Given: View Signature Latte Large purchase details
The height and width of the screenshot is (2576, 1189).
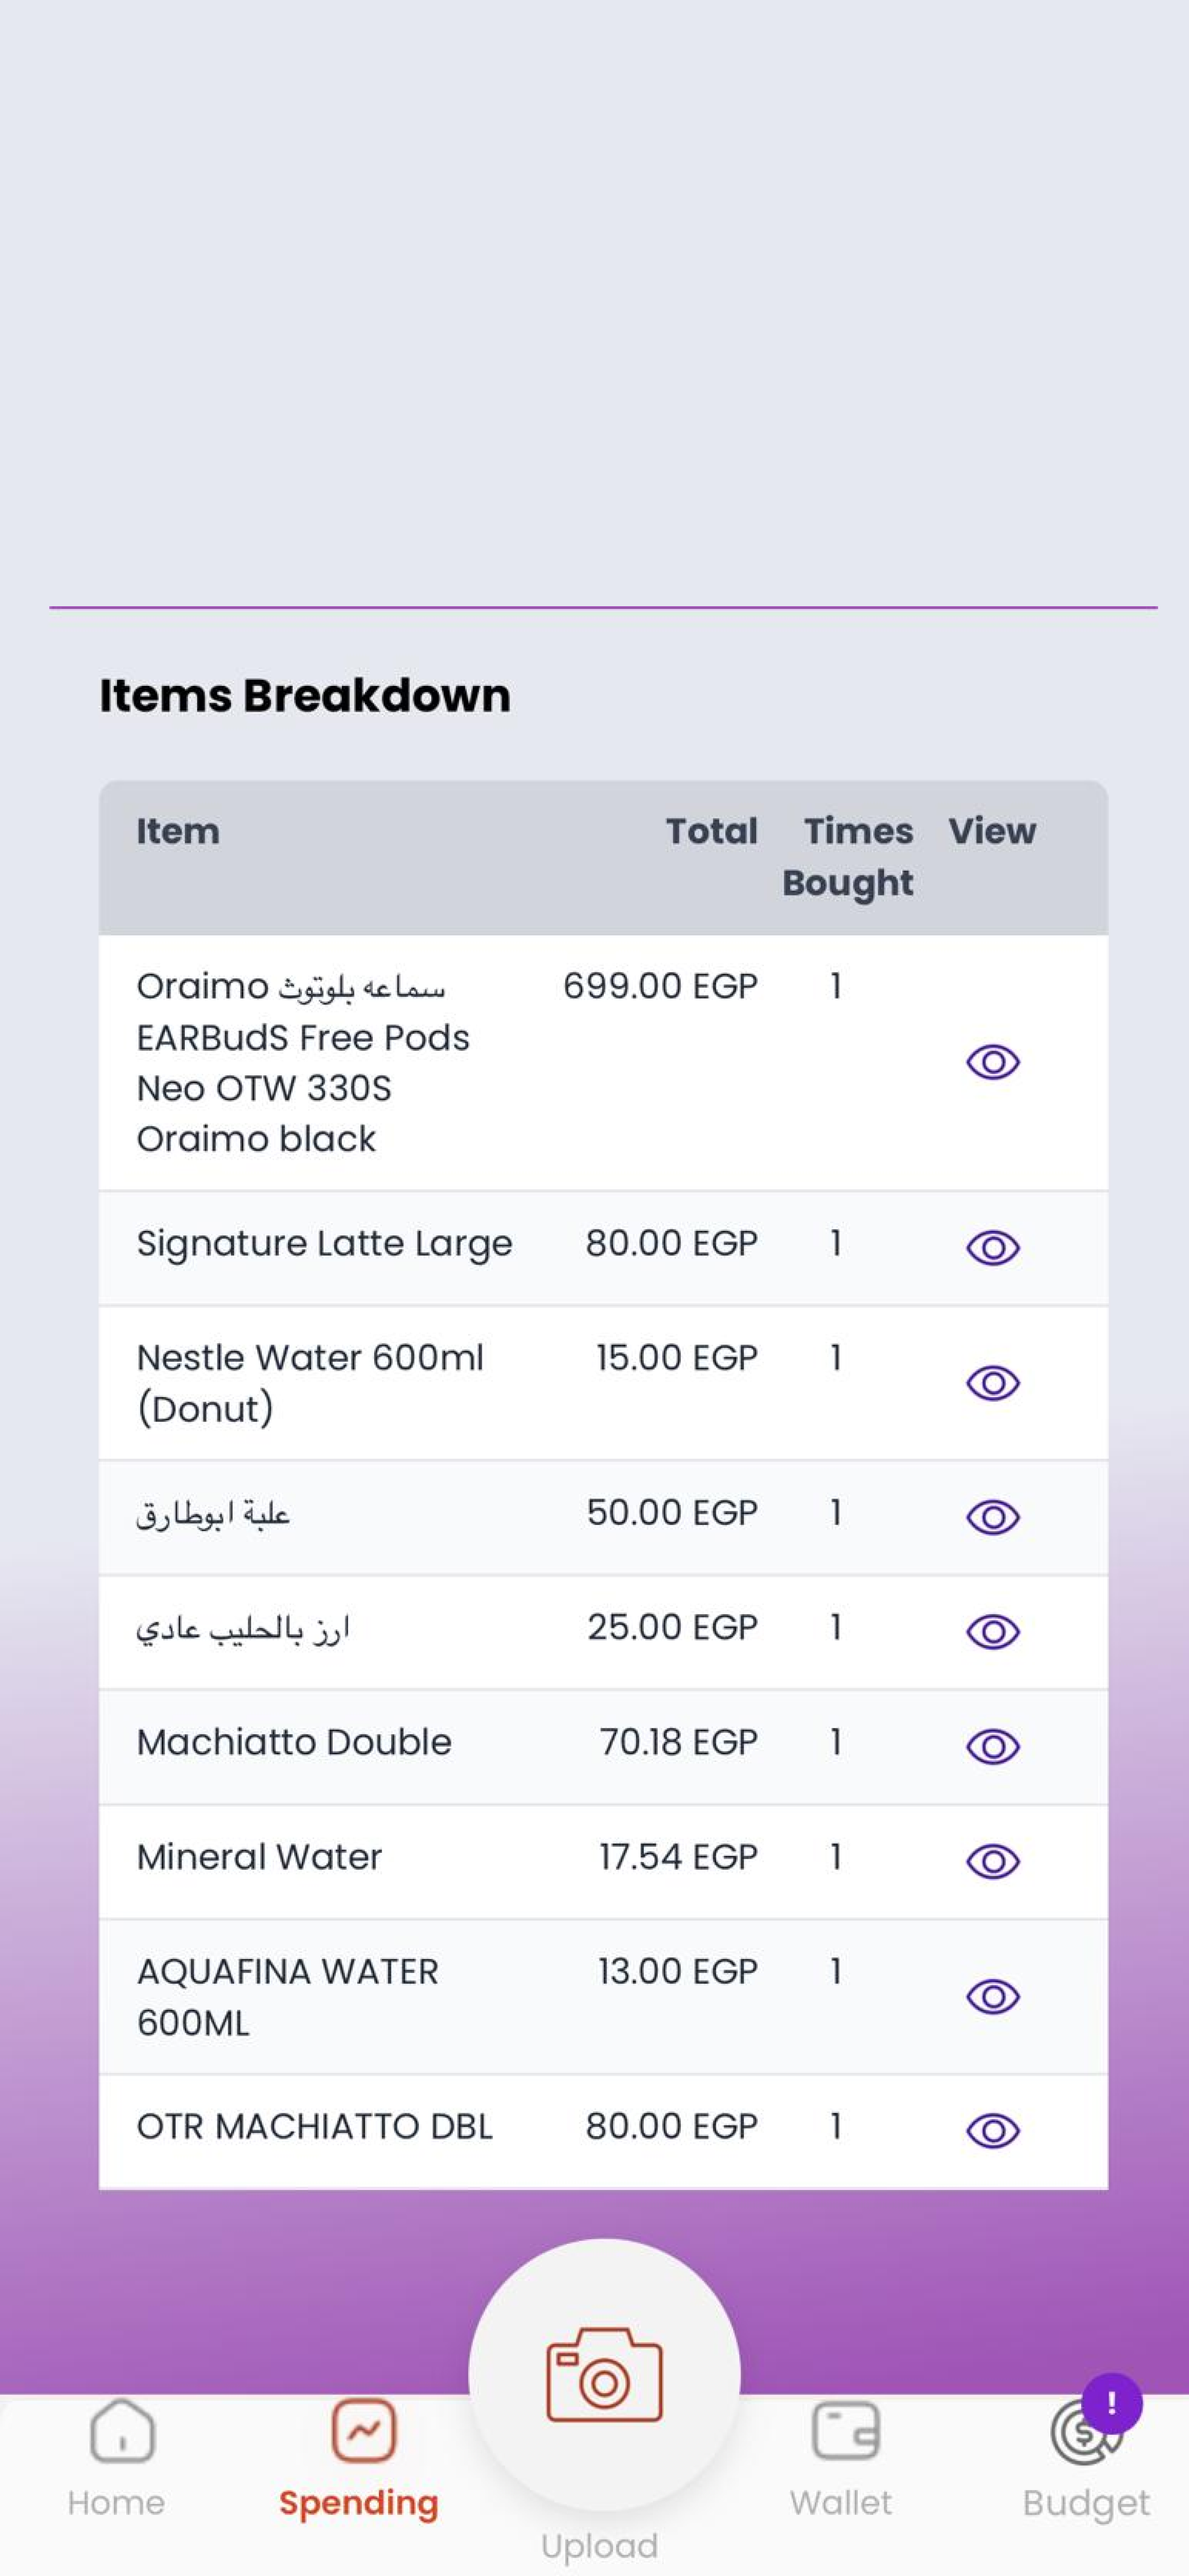Looking at the screenshot, I should (992, 1247).
